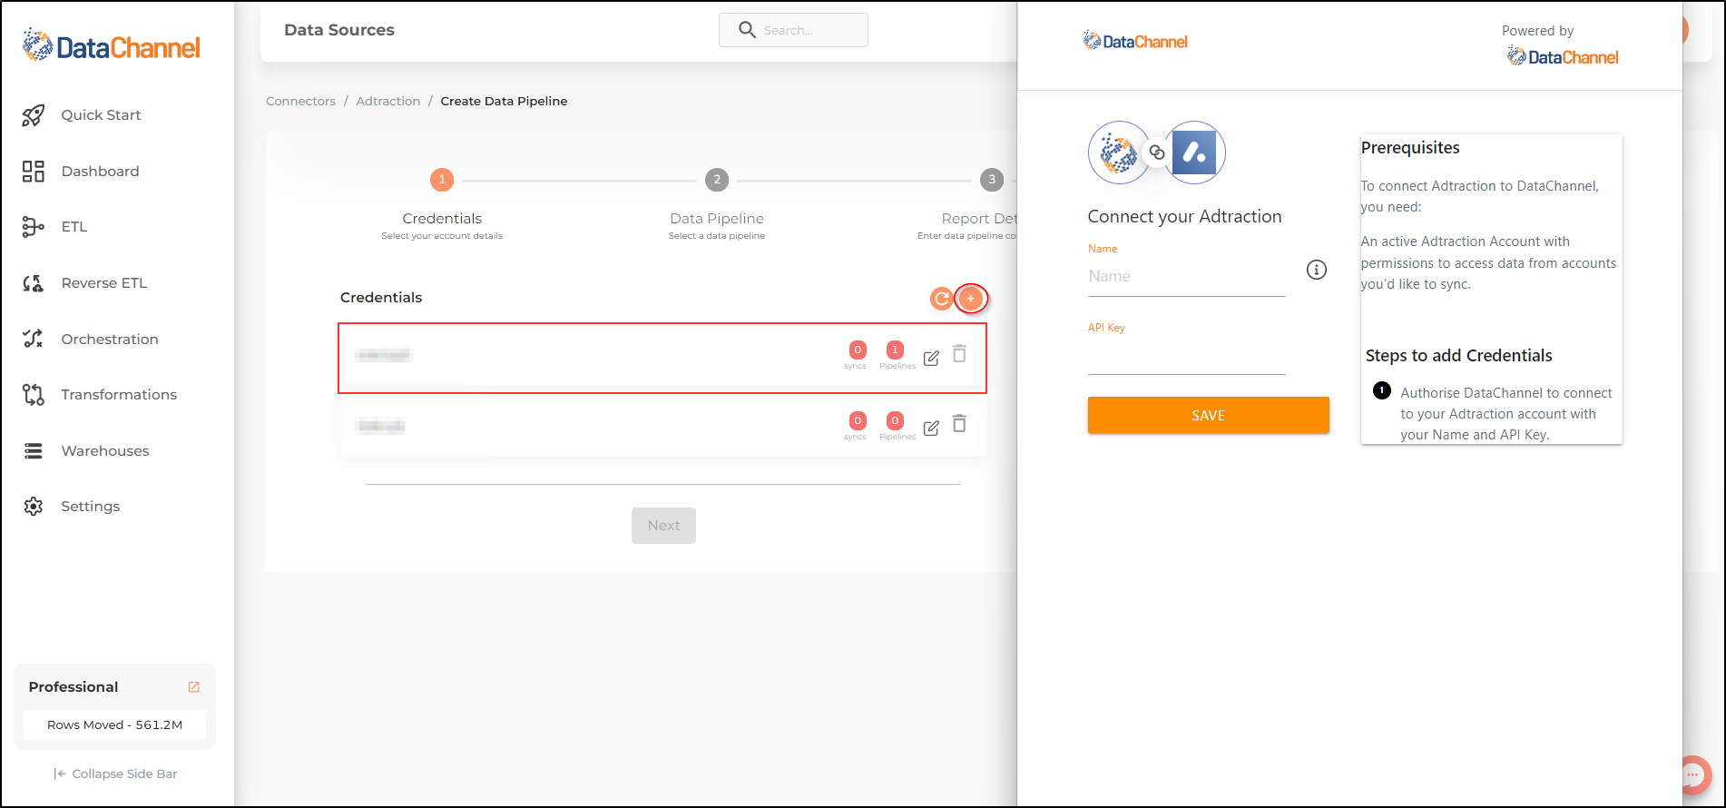Edit the second credential row
This screenshot has width=1726, height=808.
click(931, 428)
